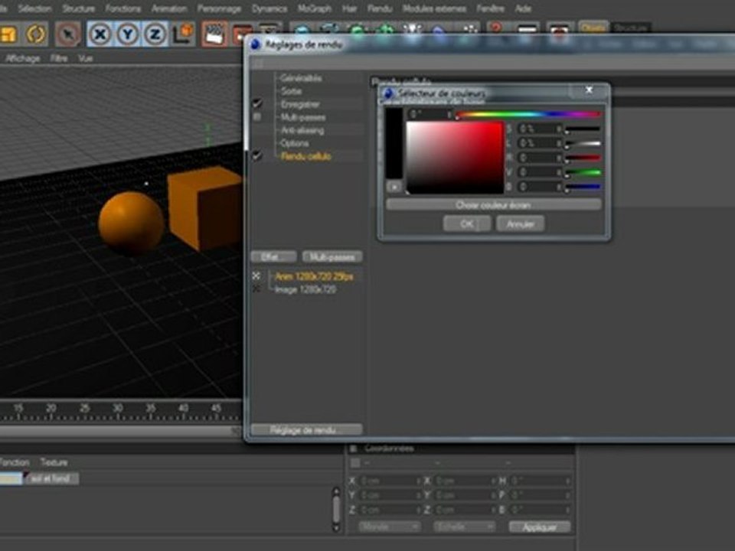Toggle the Rendu cellulo checkbox

tap(257, 155)
